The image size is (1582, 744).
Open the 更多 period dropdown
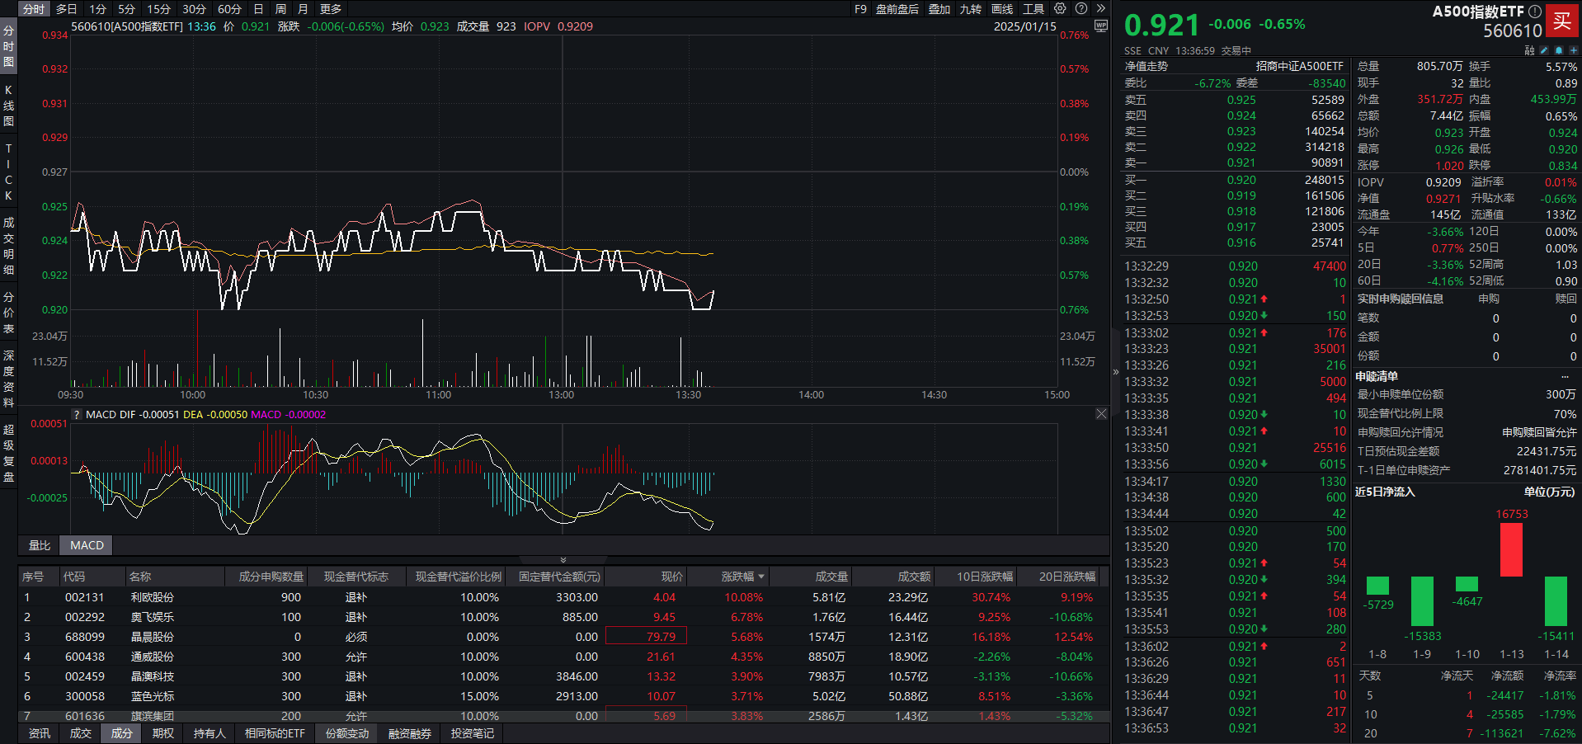[331, 9]
